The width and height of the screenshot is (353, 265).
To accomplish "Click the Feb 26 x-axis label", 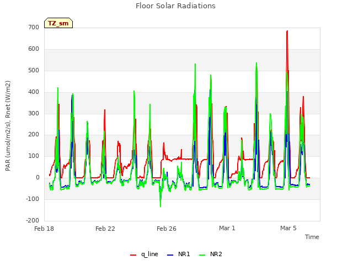I will point(167,229).
